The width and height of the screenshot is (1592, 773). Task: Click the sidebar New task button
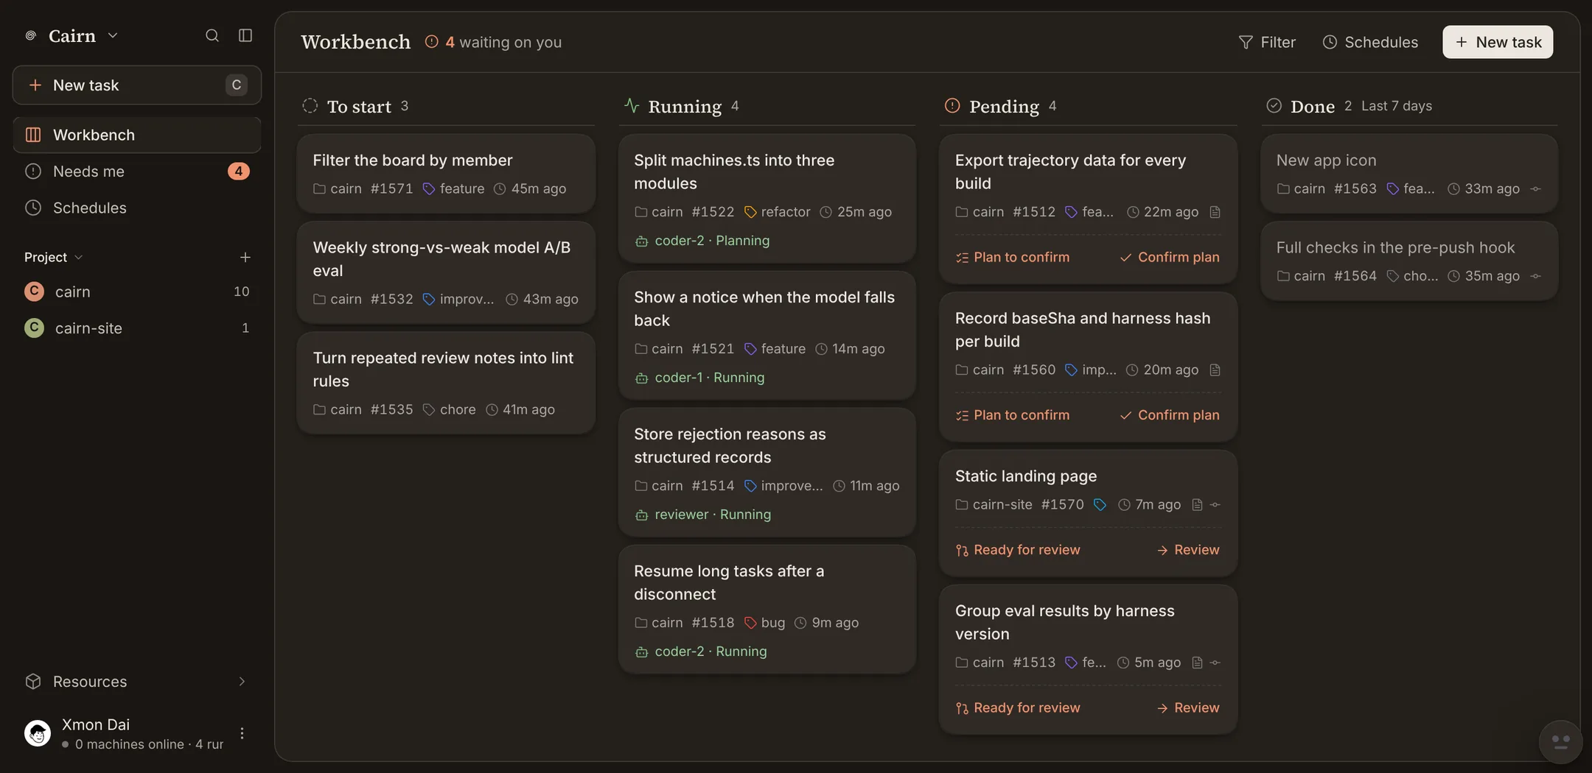(137, 85)
